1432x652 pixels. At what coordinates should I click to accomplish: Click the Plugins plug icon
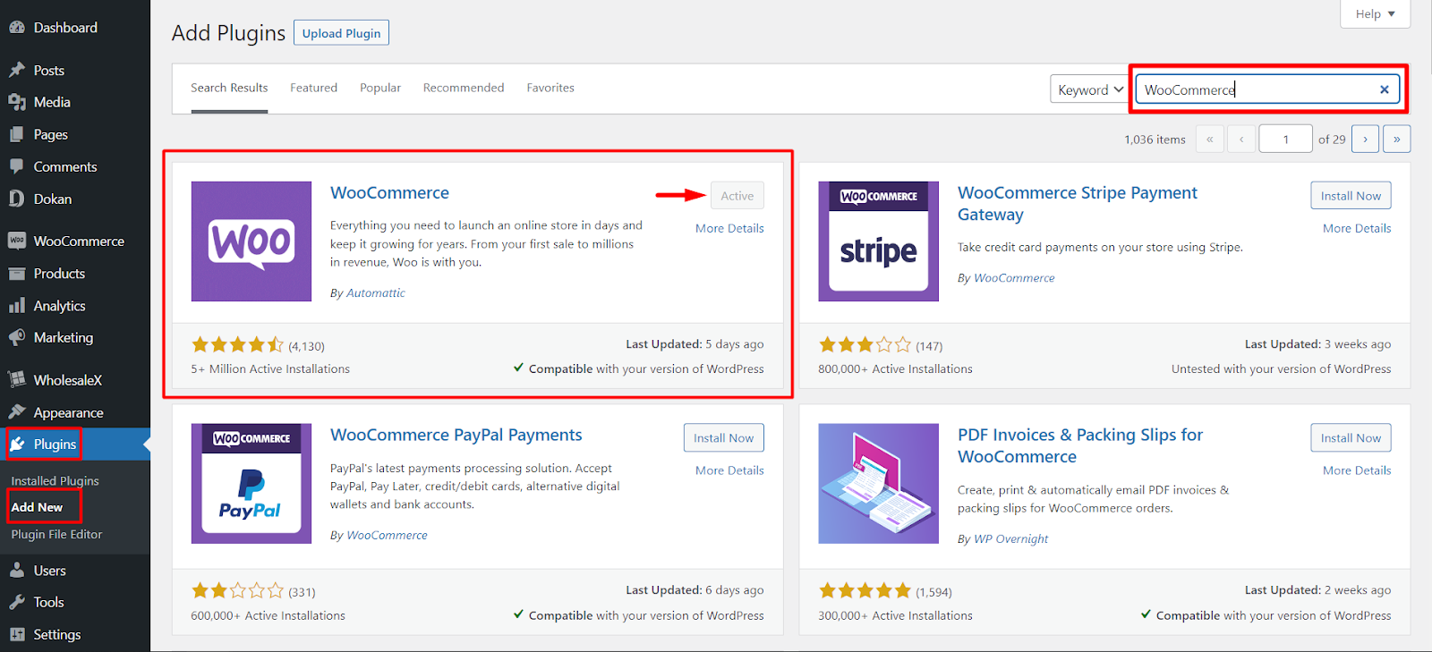pyautogui.click(x=17, y=444)
